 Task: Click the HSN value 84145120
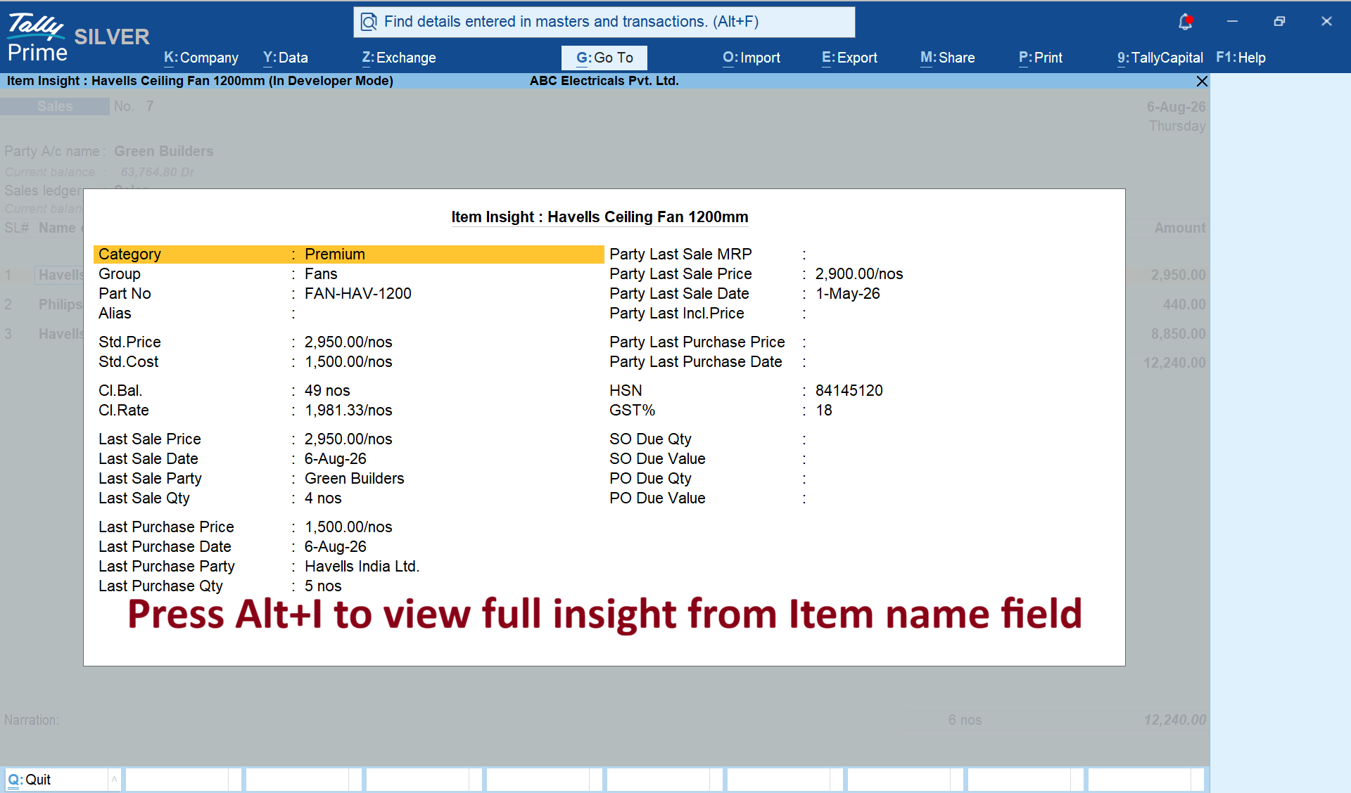[849, 391]
